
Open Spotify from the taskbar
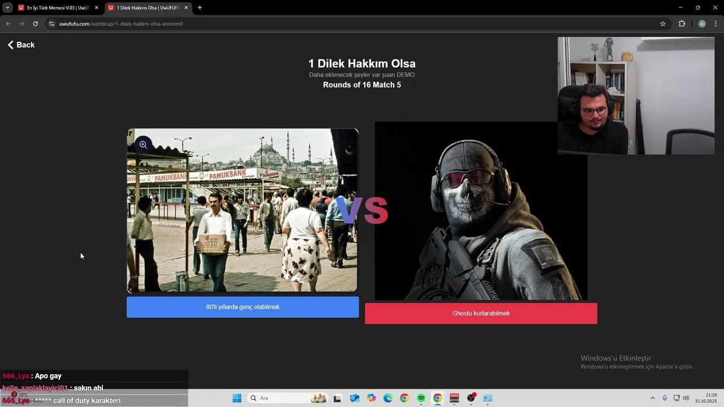pos(421,398)
